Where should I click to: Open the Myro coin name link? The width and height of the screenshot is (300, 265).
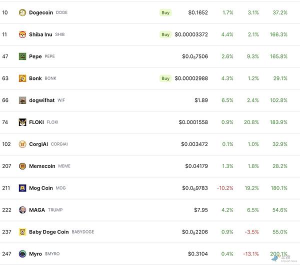(x=35, y=254)
